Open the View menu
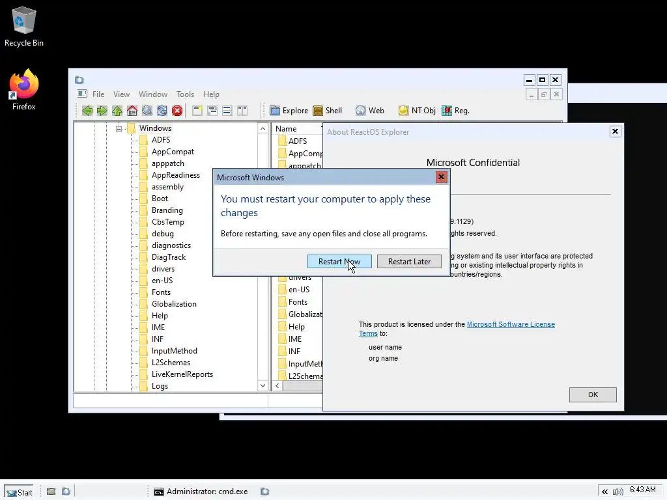 coord(121,94)
